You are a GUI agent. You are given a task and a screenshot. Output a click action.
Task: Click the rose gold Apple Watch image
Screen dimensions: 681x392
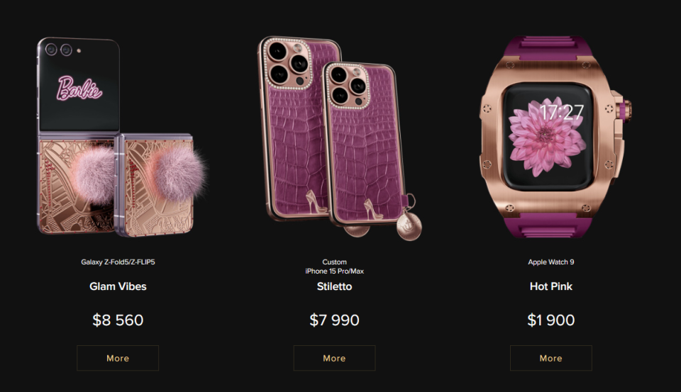pyautogui.click(x=555, y=138)
